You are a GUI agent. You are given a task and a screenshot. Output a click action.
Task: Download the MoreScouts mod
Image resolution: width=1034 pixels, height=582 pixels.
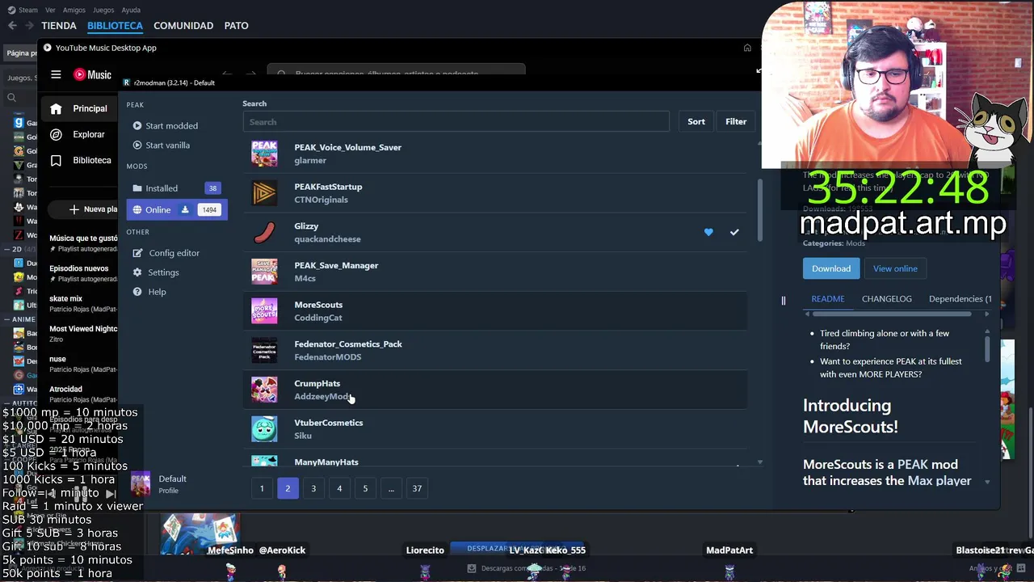coord(831,268)
